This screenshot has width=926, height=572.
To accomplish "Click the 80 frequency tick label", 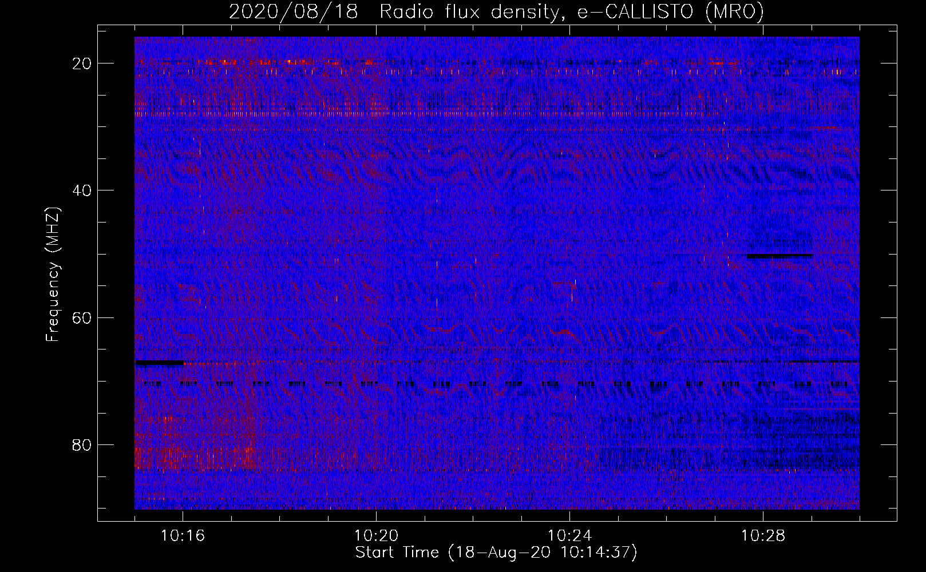I will pyautogui.click(x=82, y=444).
